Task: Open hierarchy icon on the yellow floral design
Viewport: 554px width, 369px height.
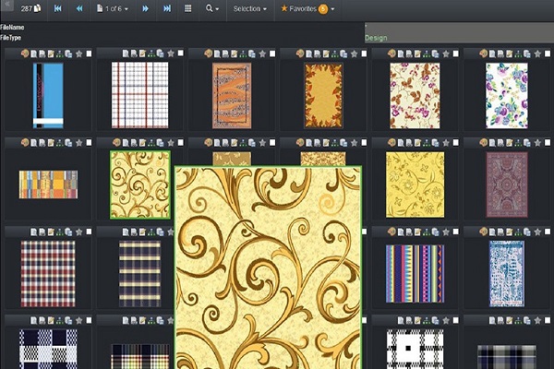Action: (x=427, y=143)
